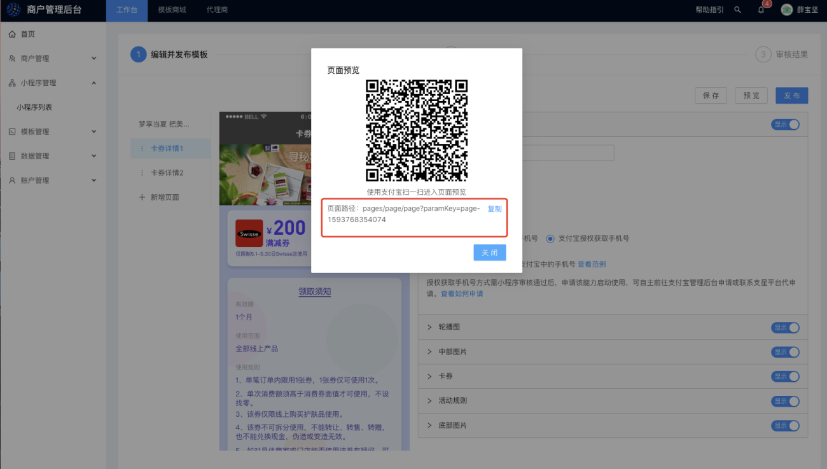The width and height of the screenshot is (827, 469).
Task: Open the 查看范例 link
Action: (592, 265)
